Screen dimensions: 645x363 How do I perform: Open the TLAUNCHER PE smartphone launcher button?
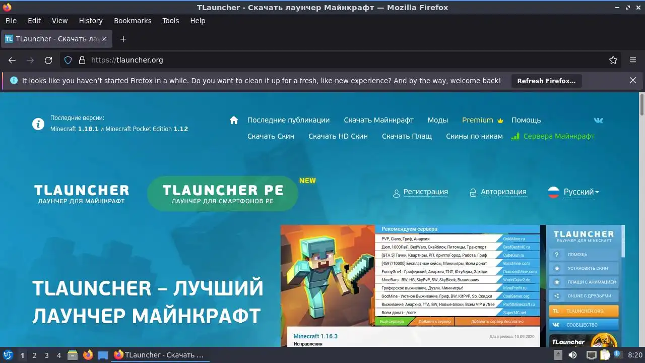click(x=223, y=194)
